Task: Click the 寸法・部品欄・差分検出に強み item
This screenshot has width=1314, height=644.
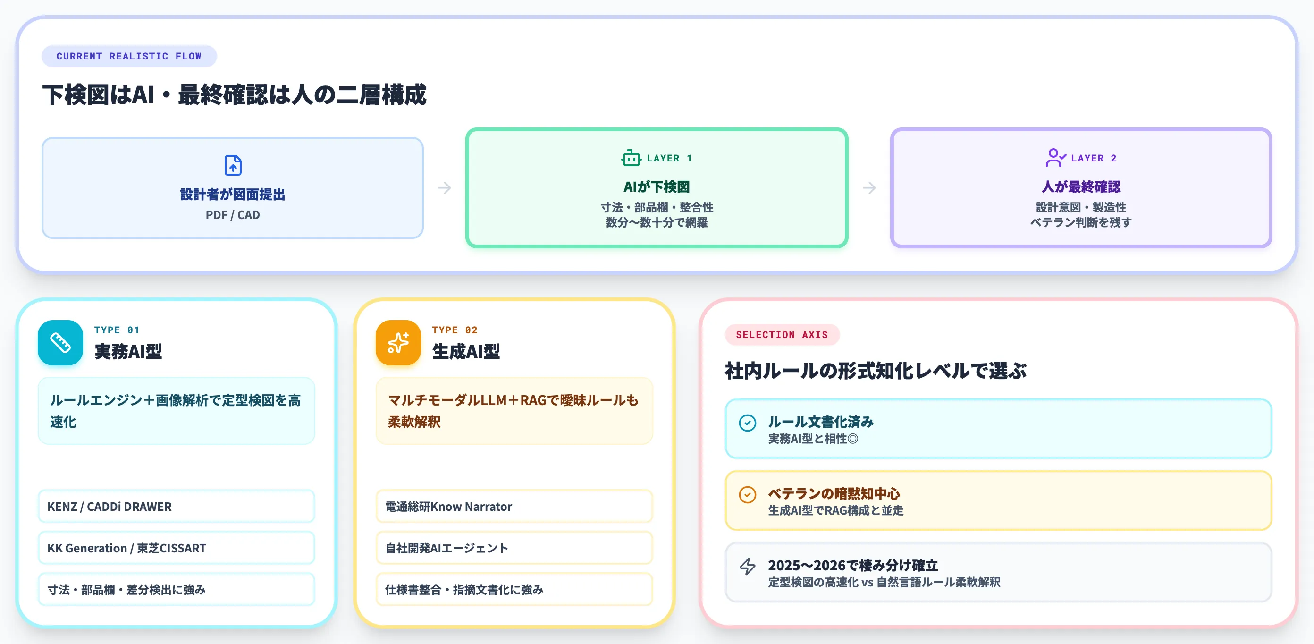Action: click(177, 589)
